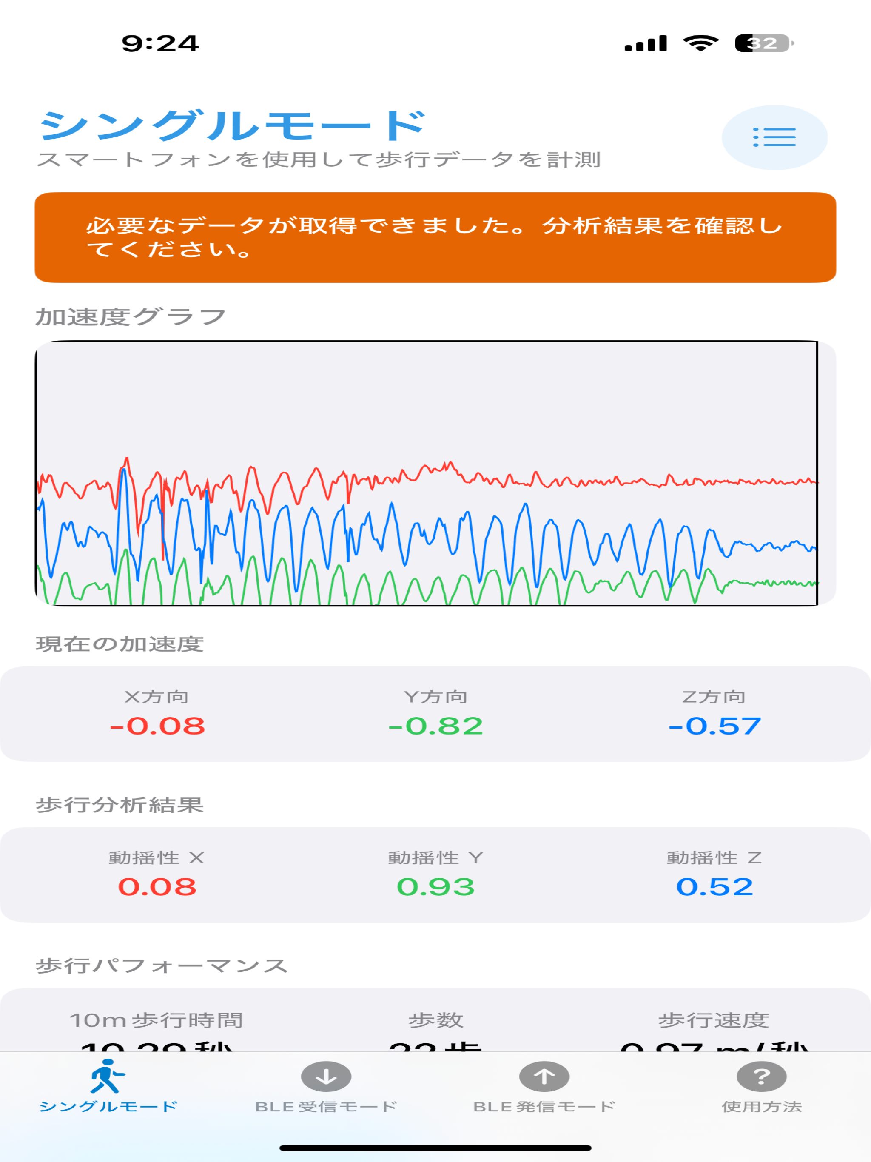Tap the walking person single mode icon

click(x=107, y=1077)
